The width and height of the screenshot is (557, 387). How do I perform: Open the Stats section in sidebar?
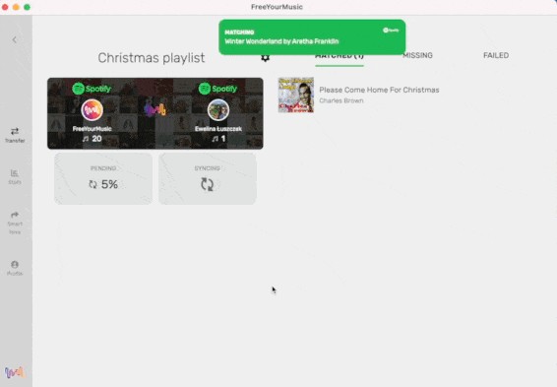point(15,176)
